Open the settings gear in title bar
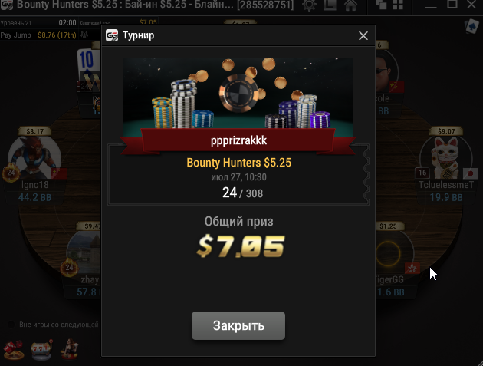 click(x=309, y=5)
